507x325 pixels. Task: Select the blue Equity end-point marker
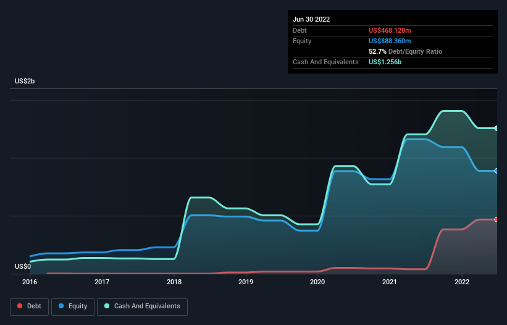[497, 171]
